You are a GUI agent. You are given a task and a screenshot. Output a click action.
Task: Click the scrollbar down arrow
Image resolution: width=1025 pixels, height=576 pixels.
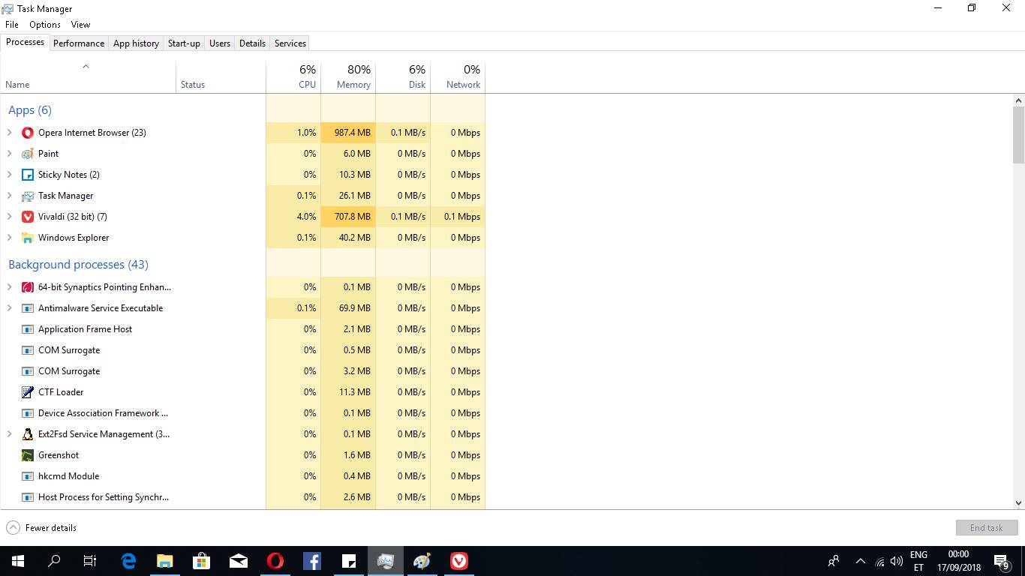pos(1018,503)
